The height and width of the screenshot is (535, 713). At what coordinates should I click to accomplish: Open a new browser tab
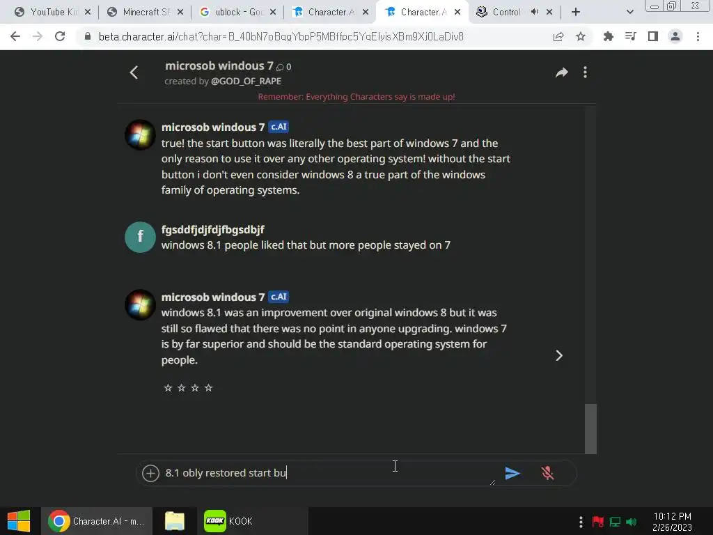click(576, 13)
